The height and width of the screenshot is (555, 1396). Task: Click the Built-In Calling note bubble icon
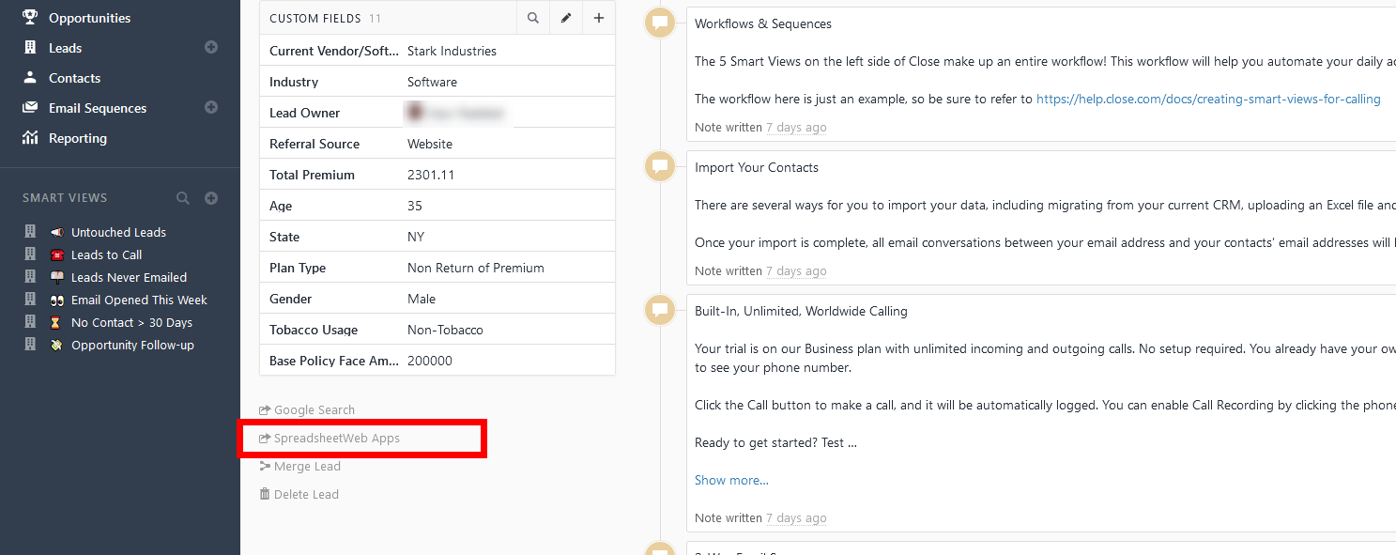click(660, 309)
